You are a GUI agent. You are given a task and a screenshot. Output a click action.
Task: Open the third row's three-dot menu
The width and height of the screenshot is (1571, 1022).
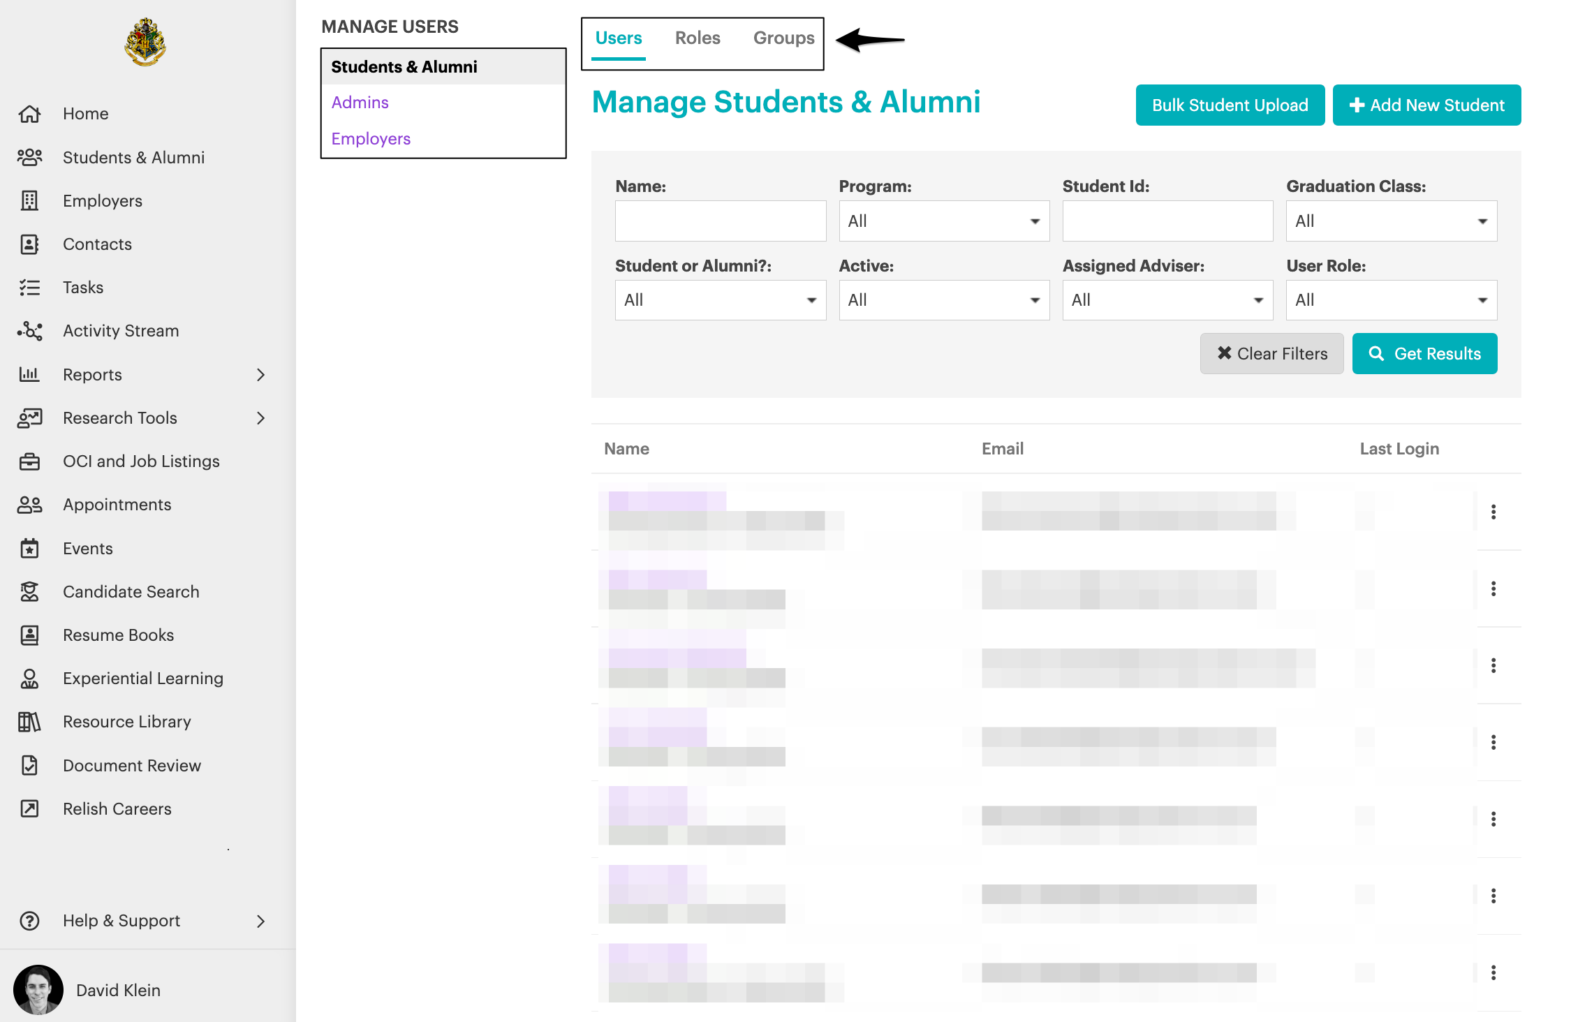coord(1493,665)
